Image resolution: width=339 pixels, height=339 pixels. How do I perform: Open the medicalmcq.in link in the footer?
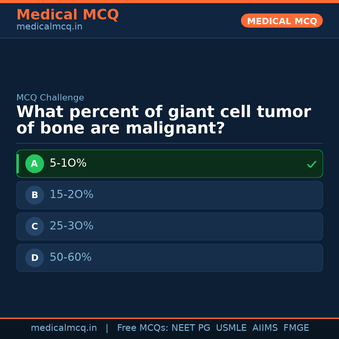tap(64, 328)
